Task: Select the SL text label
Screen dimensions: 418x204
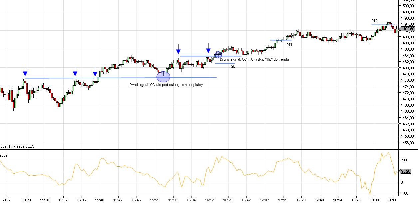Action: [233, 66]
